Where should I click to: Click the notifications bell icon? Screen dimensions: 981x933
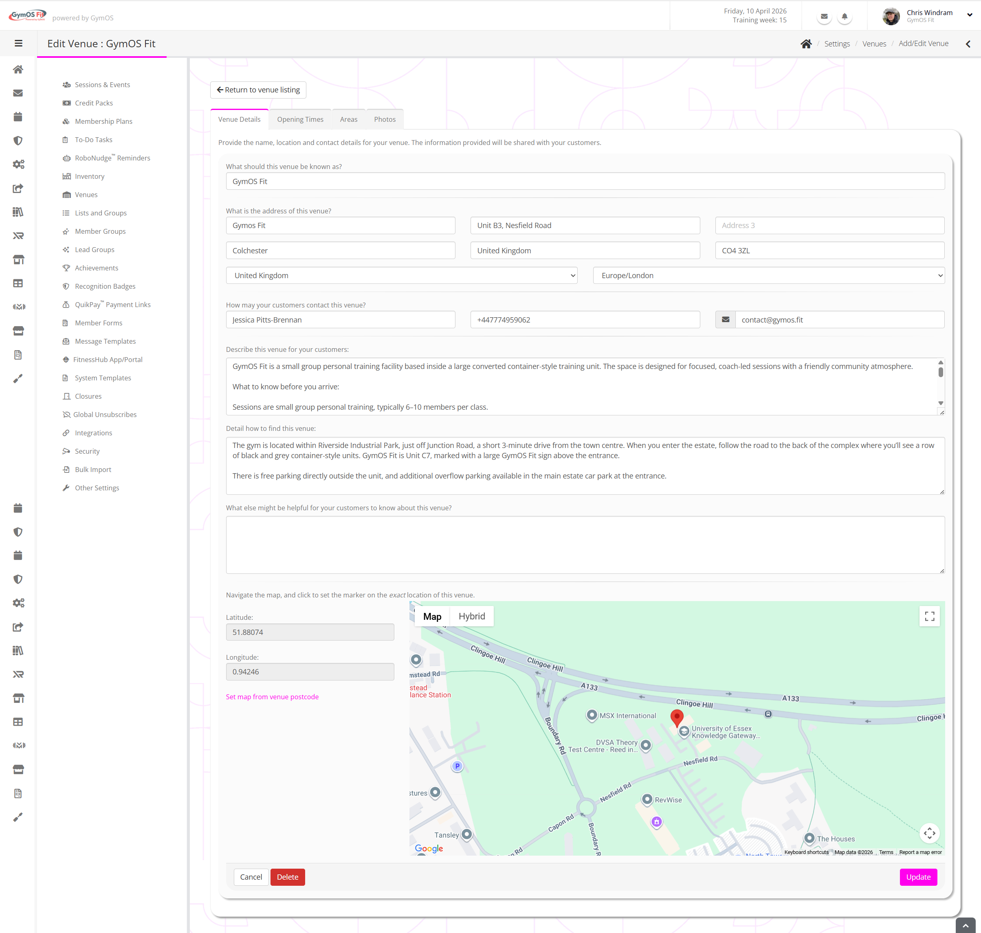(x=844, y=16)
